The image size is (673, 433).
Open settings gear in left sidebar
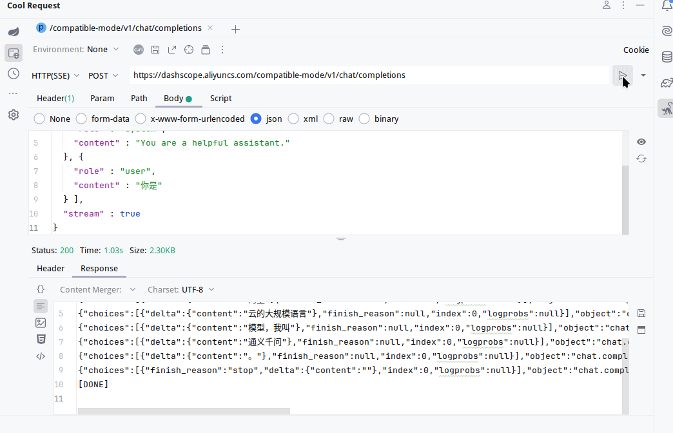coord(14,115)
